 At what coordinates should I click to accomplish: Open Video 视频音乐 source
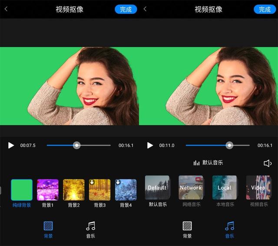pos(258,188)
